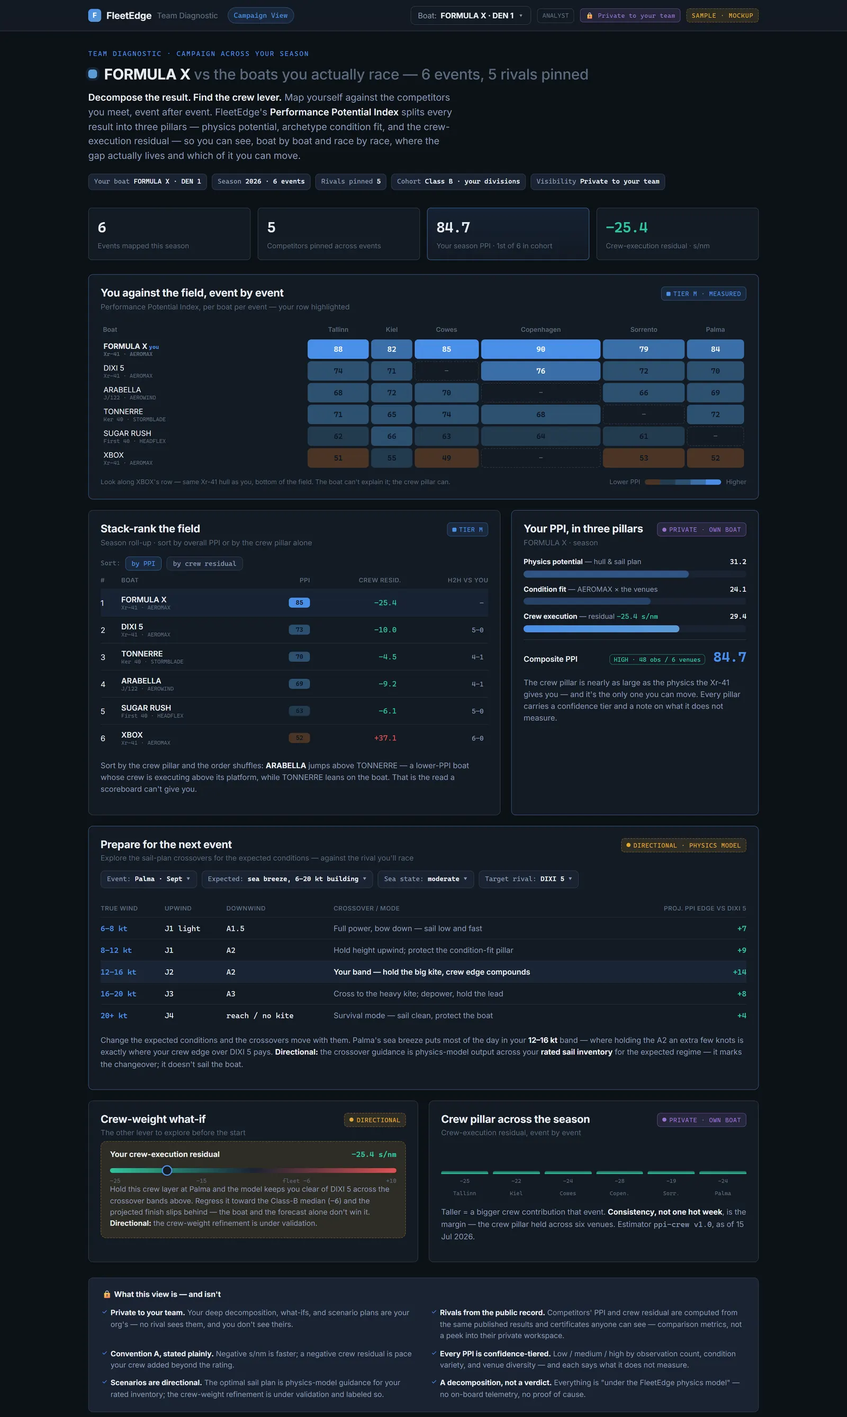847x1417 pixels.
Task: Click DIXI 5's Copenhagen cell showing 76
Action: point(540,371)
